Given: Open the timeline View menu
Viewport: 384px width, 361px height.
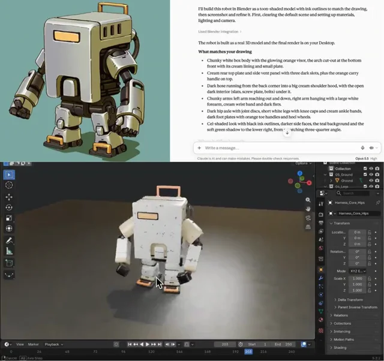Looking at the screenshot, I should point(20,344).
